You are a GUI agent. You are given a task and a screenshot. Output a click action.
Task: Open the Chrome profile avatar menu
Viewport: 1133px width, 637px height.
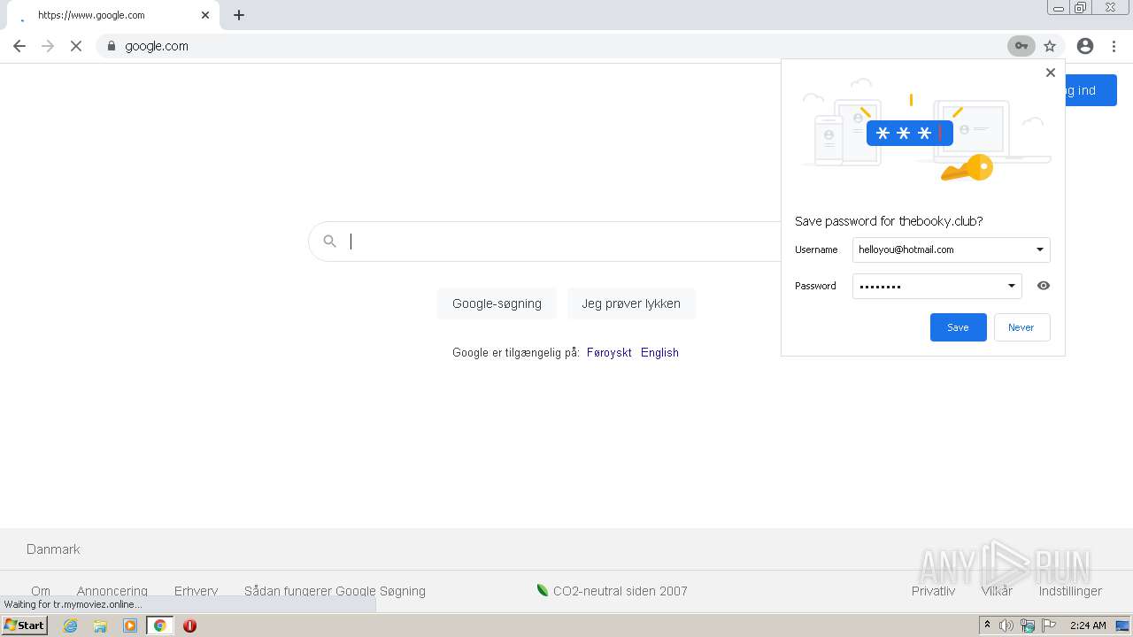[x=1085, y=46]
